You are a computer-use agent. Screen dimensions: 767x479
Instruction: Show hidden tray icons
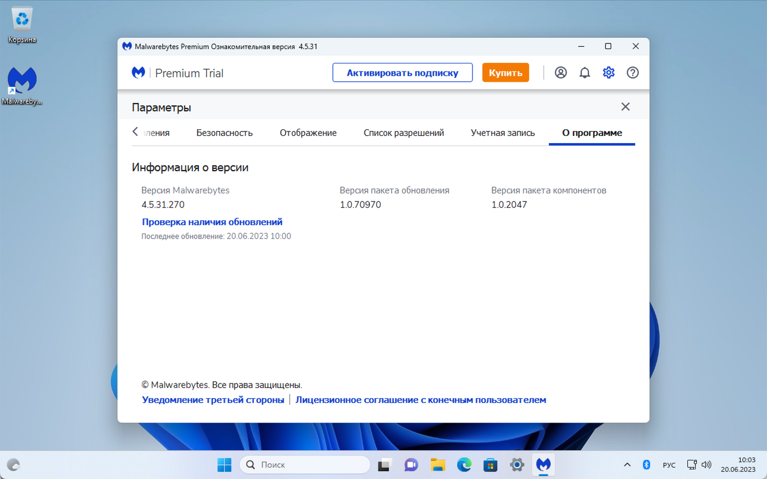pyautogui.click(x=627, y=465)
